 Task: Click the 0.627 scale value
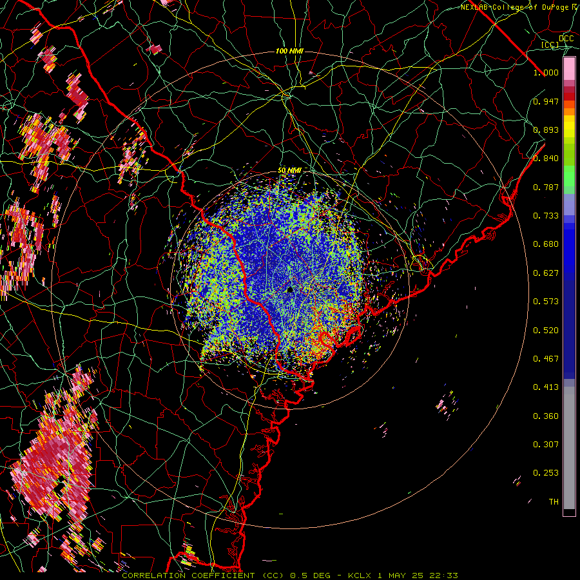(x=546, y=273)
